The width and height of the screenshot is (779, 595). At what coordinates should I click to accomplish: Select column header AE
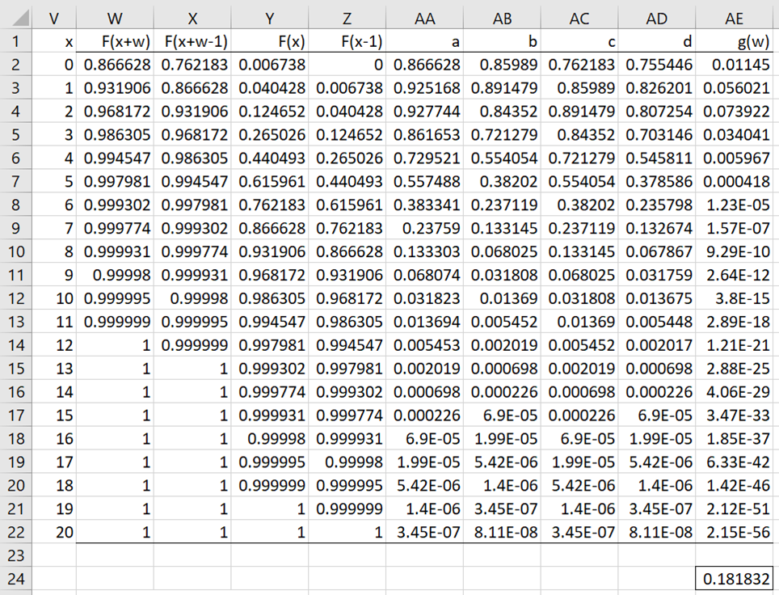click(x=735, y=19)
